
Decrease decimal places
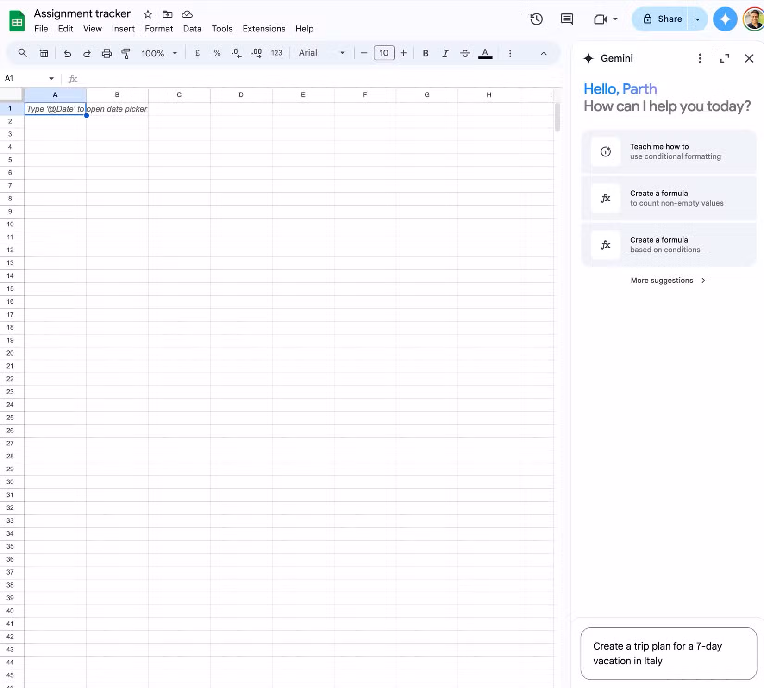tap(236, 53)
